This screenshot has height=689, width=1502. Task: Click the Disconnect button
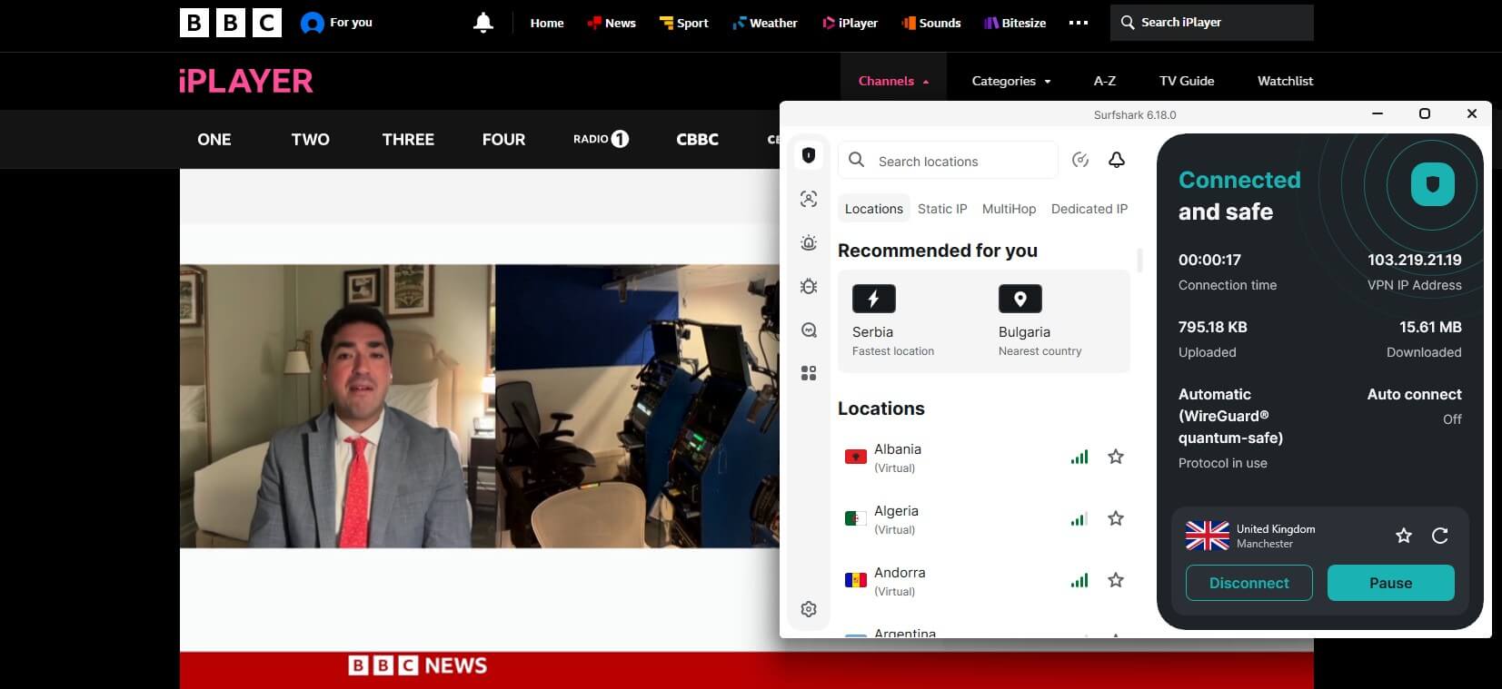[1249, 583]
